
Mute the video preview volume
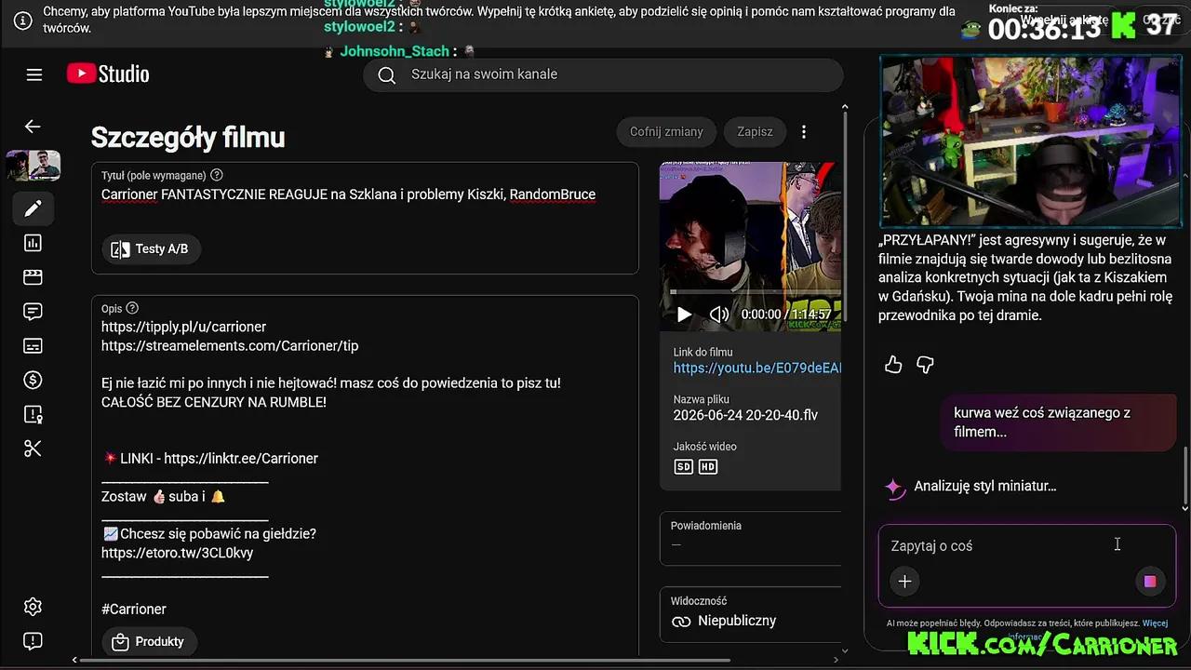point(719,315)
